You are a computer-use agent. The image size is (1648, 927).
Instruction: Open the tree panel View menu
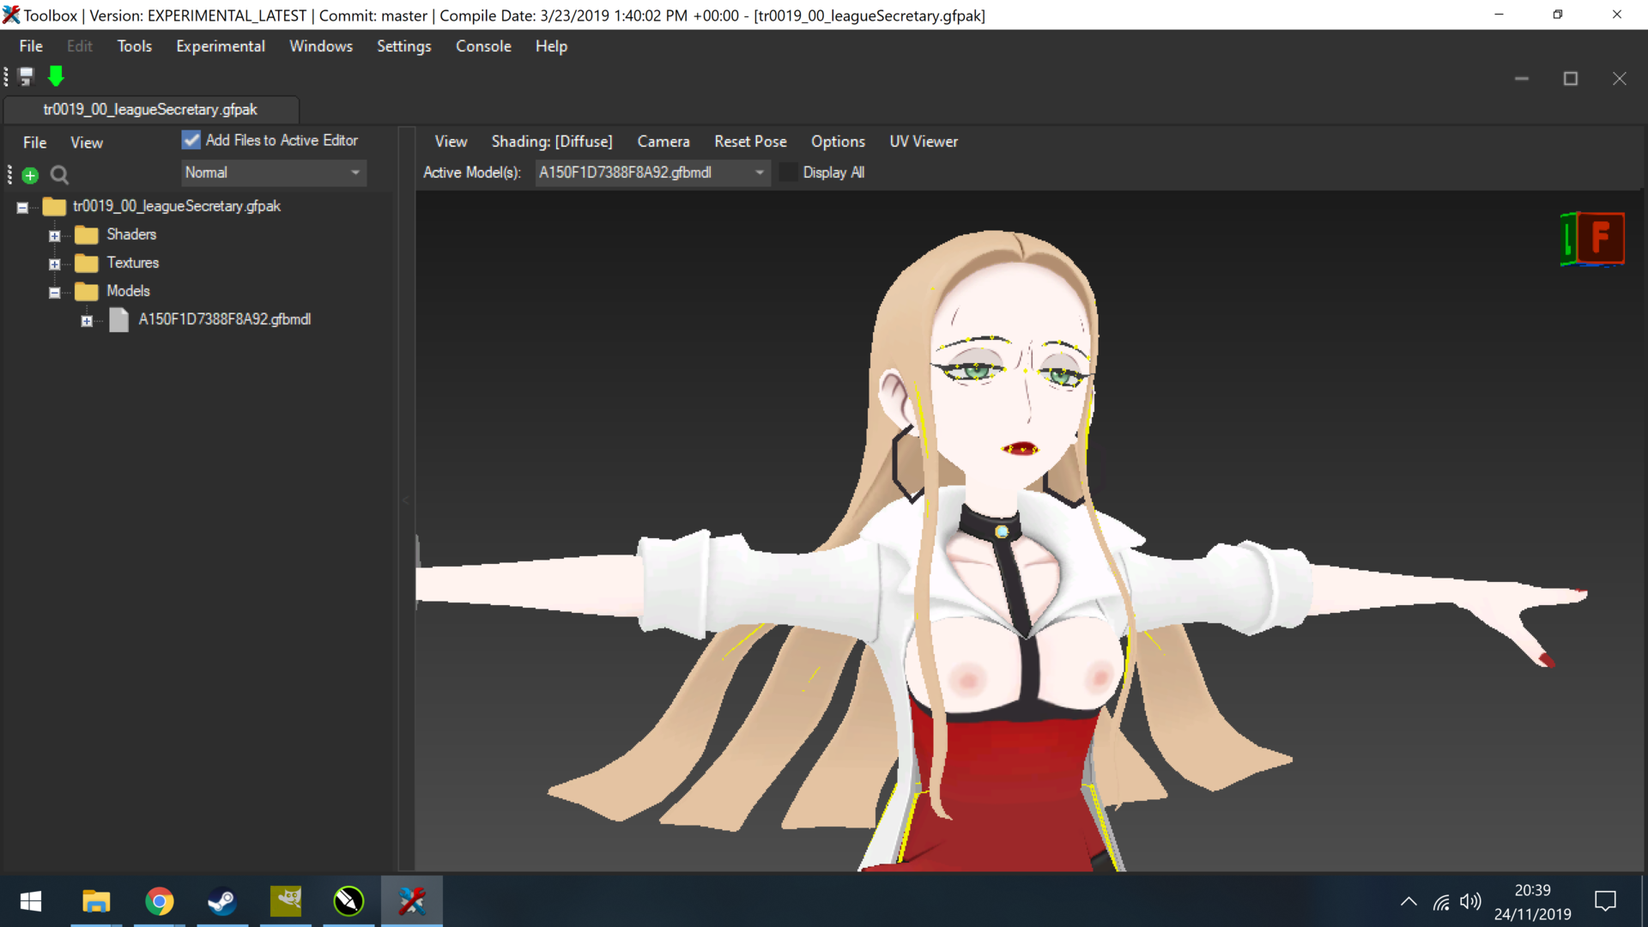pyautogui.click(x=86, y=142)
